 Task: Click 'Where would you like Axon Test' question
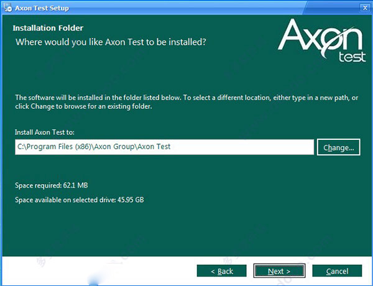[x=111, y=42]
